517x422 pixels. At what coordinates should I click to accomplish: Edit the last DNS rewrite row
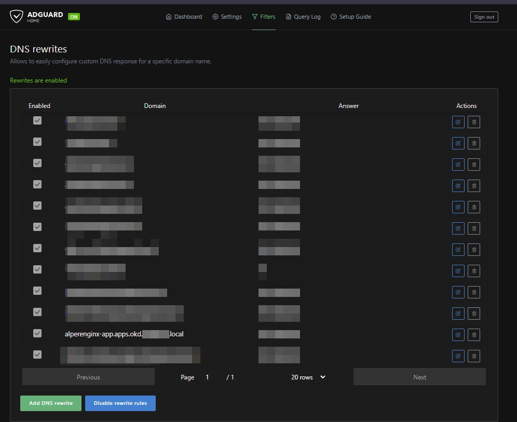[x=458, y=356]
